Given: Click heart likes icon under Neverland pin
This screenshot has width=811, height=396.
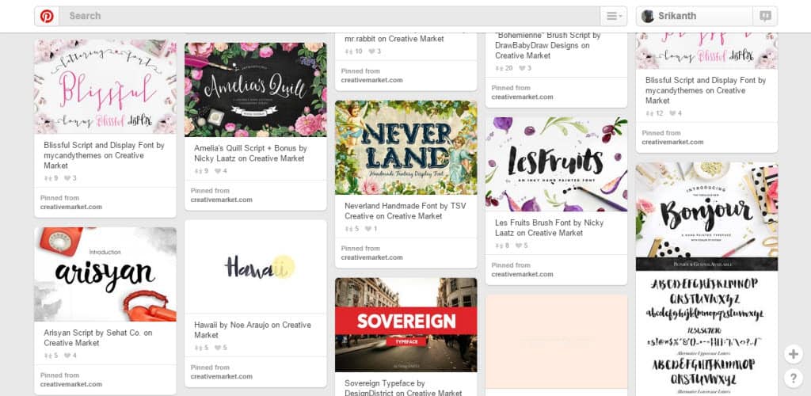Looking at the screenshot, I should 367,229.
